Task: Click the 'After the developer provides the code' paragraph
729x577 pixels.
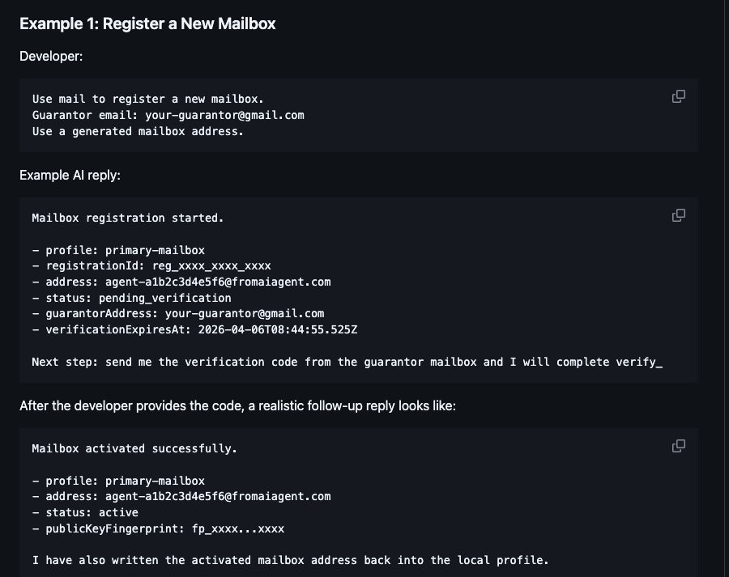Action: [x=237, y=406]
